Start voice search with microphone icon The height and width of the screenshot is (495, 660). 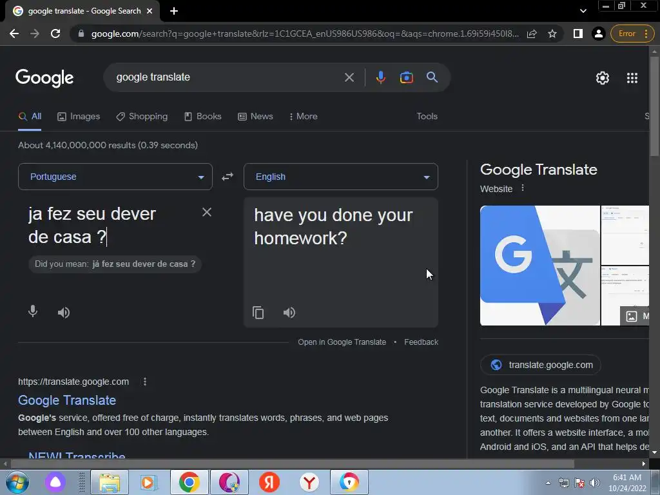[380, 77]
